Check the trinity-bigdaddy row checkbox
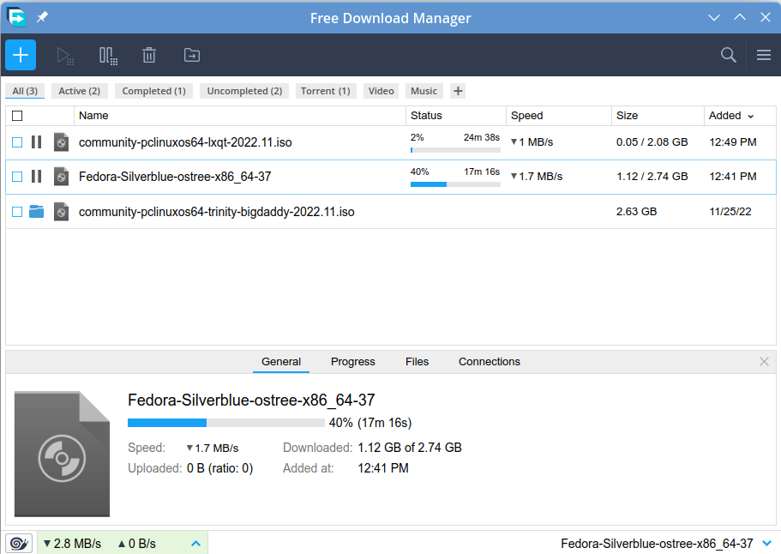This screenshot has height=554, width=781. 17,212
